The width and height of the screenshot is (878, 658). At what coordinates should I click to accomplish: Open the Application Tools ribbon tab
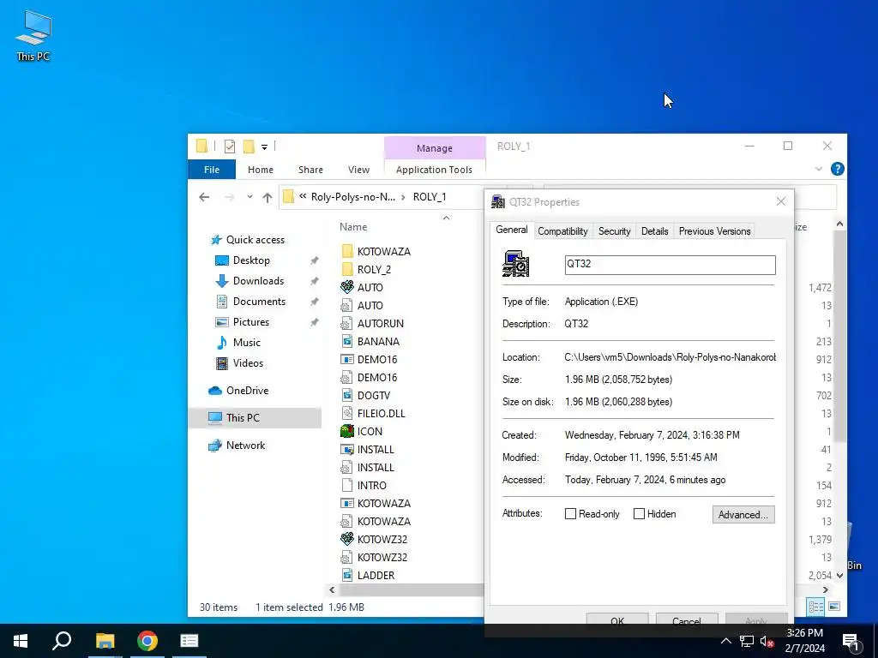click(434, 170)
